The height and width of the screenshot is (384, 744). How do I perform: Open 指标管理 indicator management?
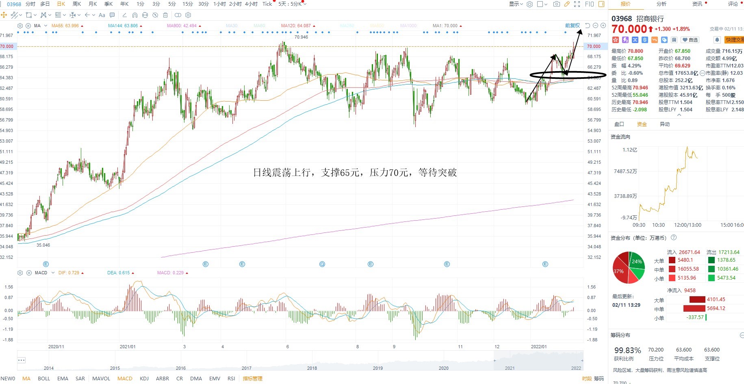253,378
